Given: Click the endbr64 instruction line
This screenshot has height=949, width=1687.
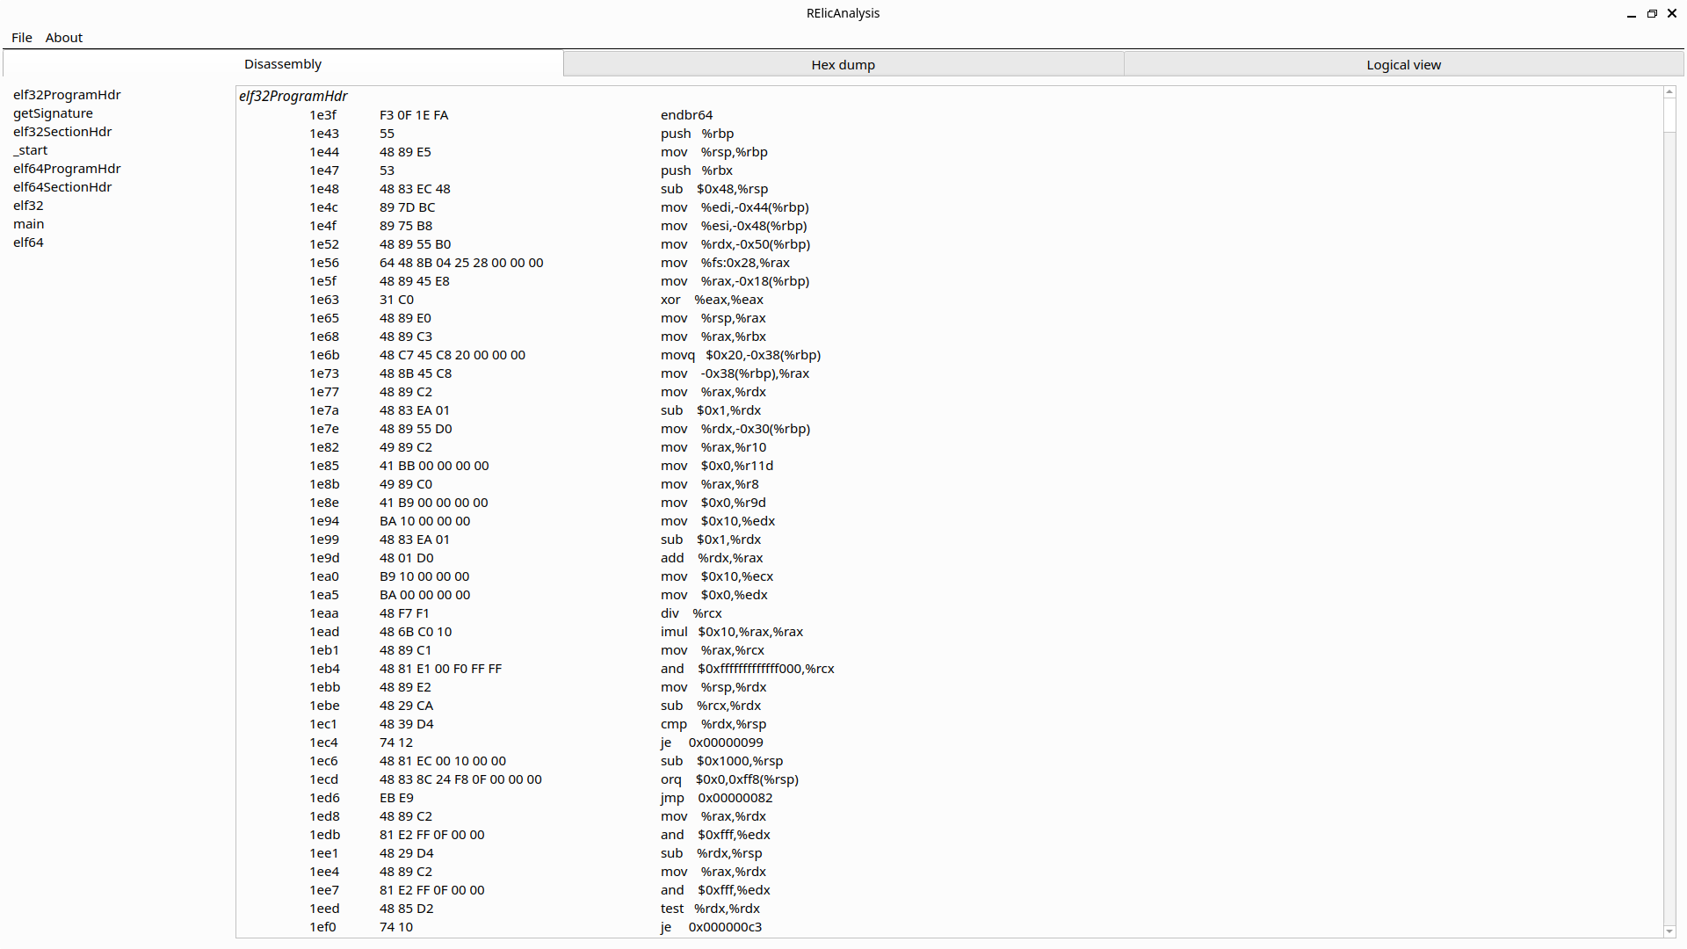Looking at the screenshot, I should [686, 115].
